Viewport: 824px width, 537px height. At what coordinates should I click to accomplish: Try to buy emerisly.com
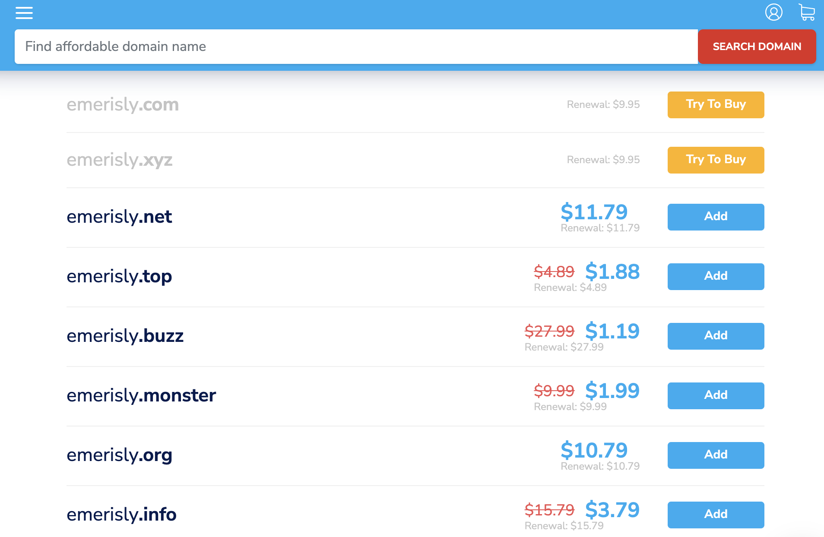pos(716,104)
